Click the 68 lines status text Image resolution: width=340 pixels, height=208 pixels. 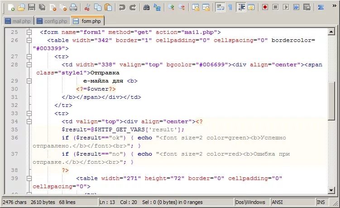tap(67, 202)
